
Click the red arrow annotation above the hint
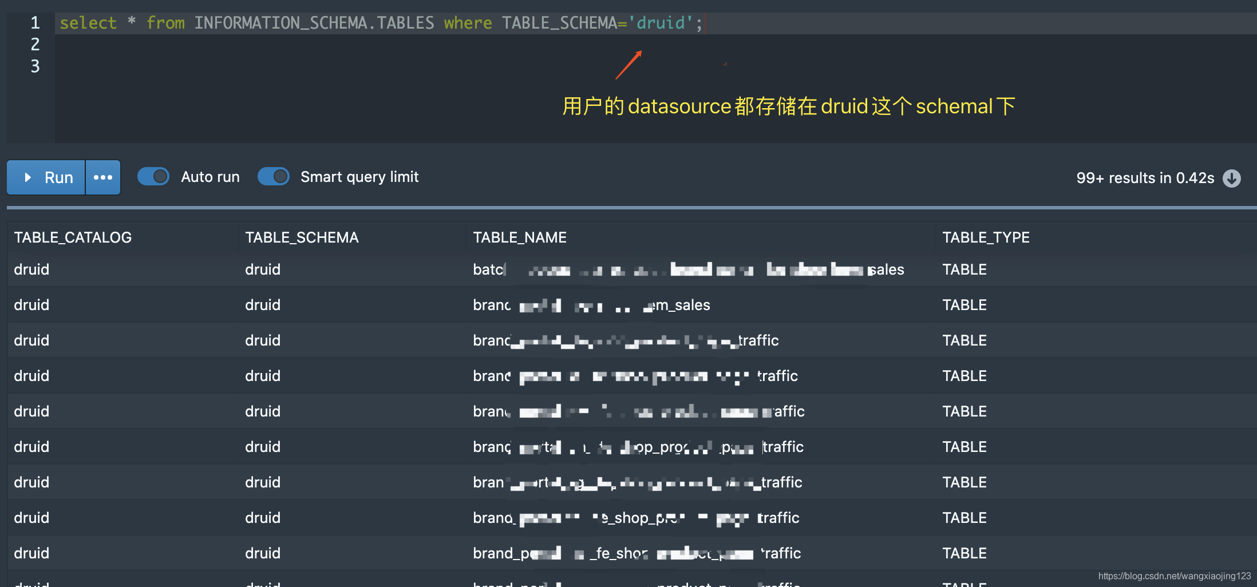pyautogui.click(x=628, y=66)
